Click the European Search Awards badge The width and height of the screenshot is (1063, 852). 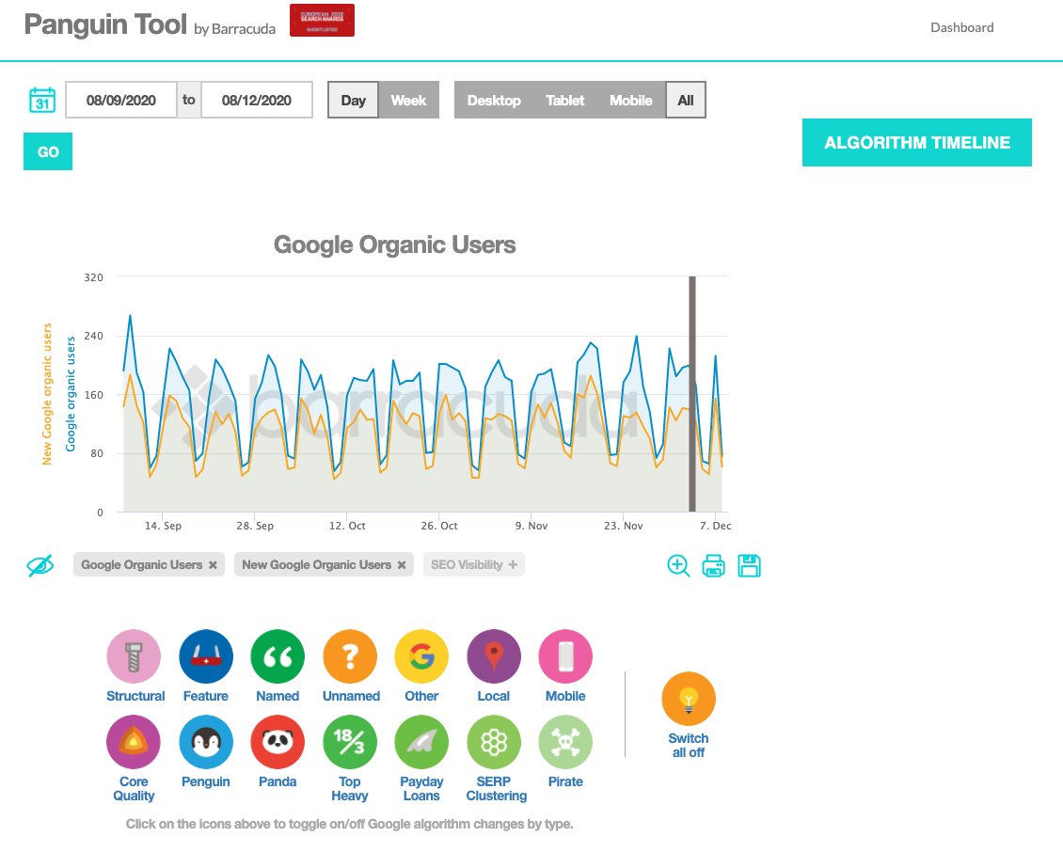(x=322, y=21)
